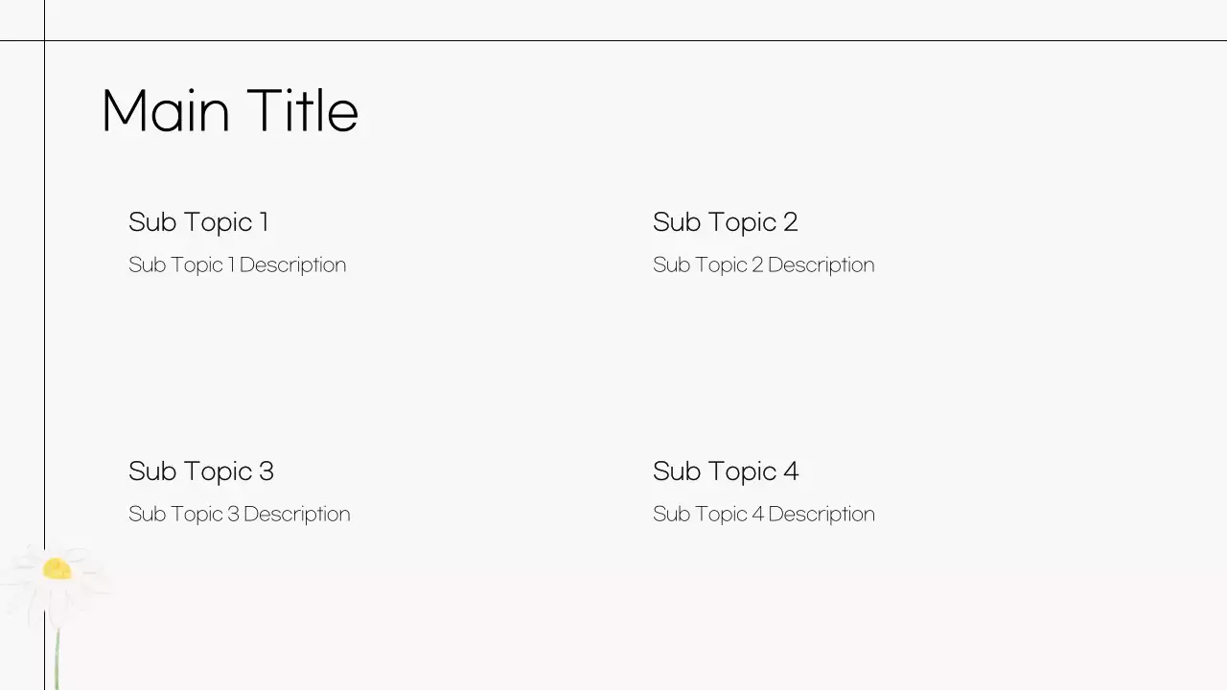
Task: Select the Sub Topic 3 heading
Action: coord(200,471)
